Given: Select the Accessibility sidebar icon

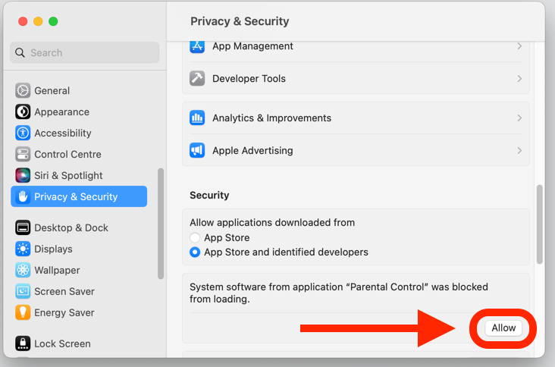Looking at the screenshot, I should click(x=23, y=133).
